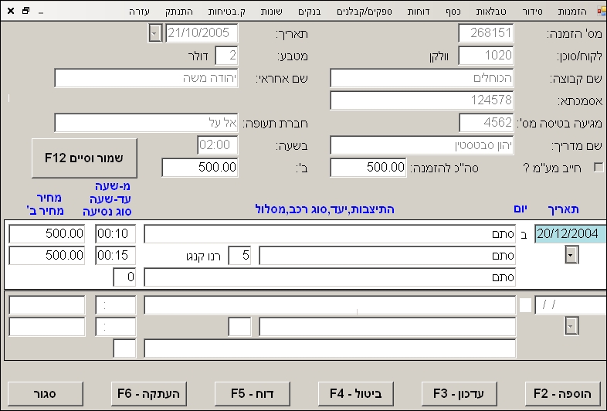Screen dimensions: 607x411
Task: Click the F4 - ביטול button
Action: tap(356, 394)
